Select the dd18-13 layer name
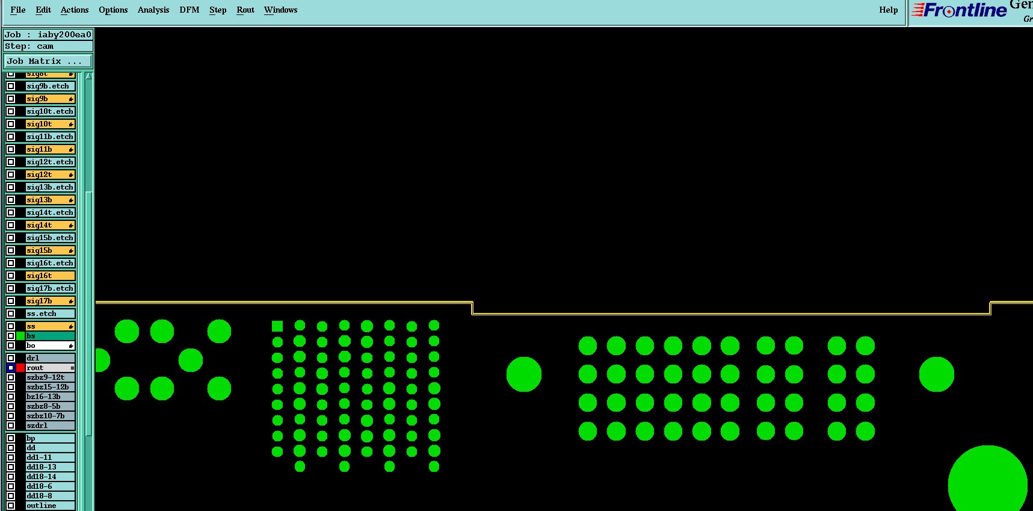The height and width of the screenshot is (511, 1033). point(50,467)
